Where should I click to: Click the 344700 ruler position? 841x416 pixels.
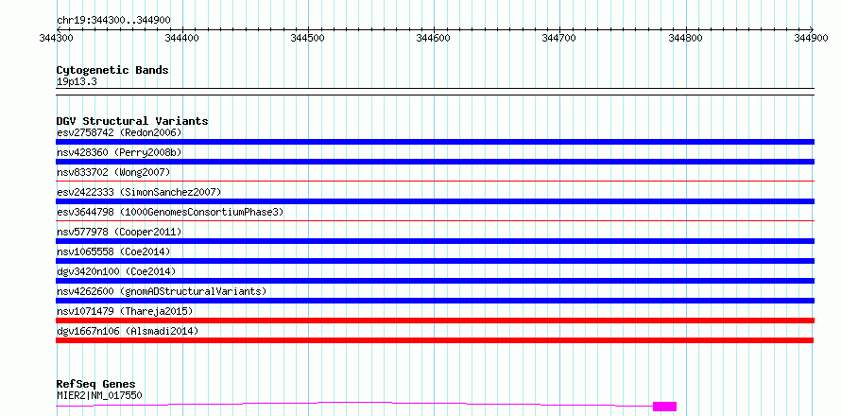(559, 38)
